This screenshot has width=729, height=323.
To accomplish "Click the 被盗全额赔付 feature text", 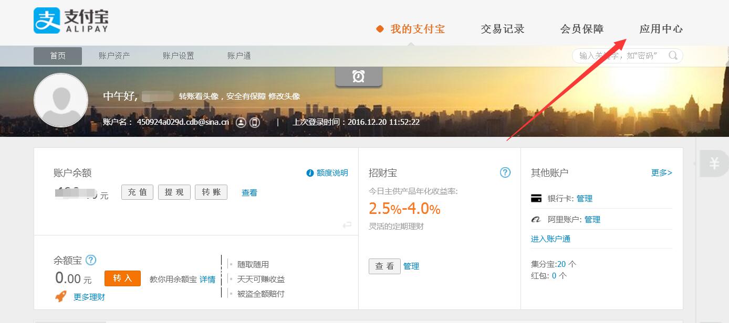I will [261, 294].
